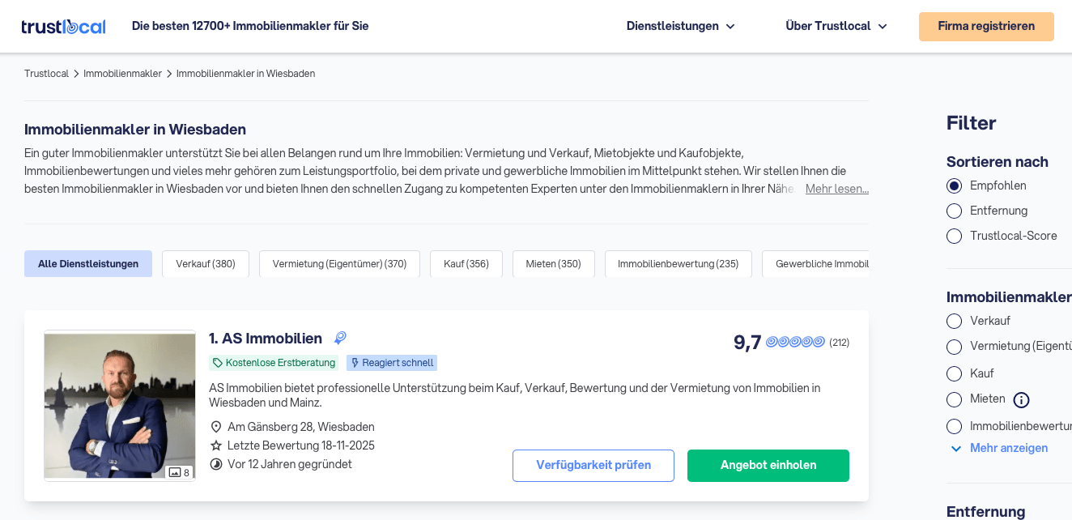This screenshot has height=520, width=1072.
Task: Open the Mehr lesen link
Action: [836, 188]
